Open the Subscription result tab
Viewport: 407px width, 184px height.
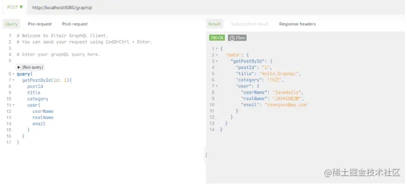tap(250, 24)
